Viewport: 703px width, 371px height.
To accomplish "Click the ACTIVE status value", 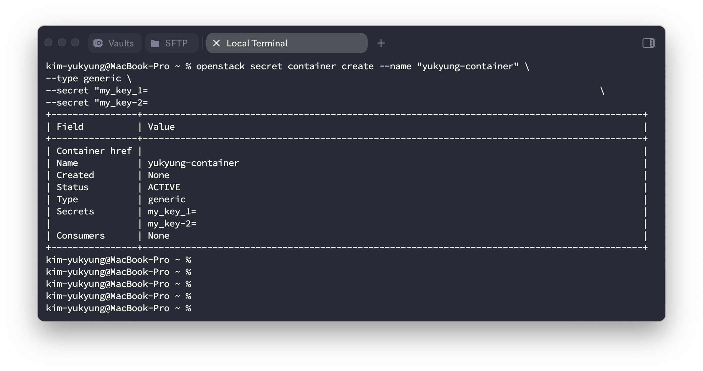I will tap(164, 187).
